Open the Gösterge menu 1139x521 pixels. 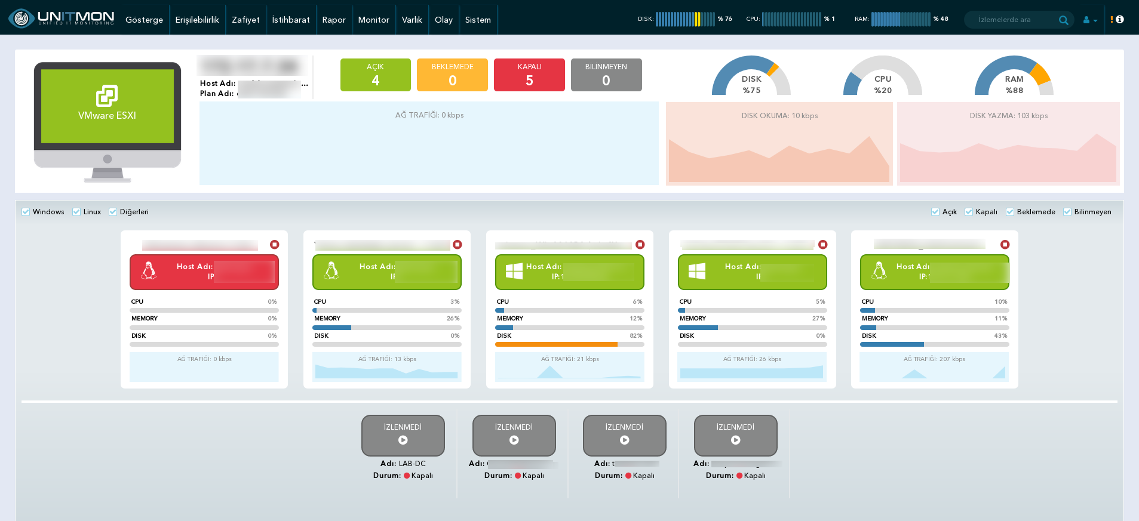click(144, 20)
